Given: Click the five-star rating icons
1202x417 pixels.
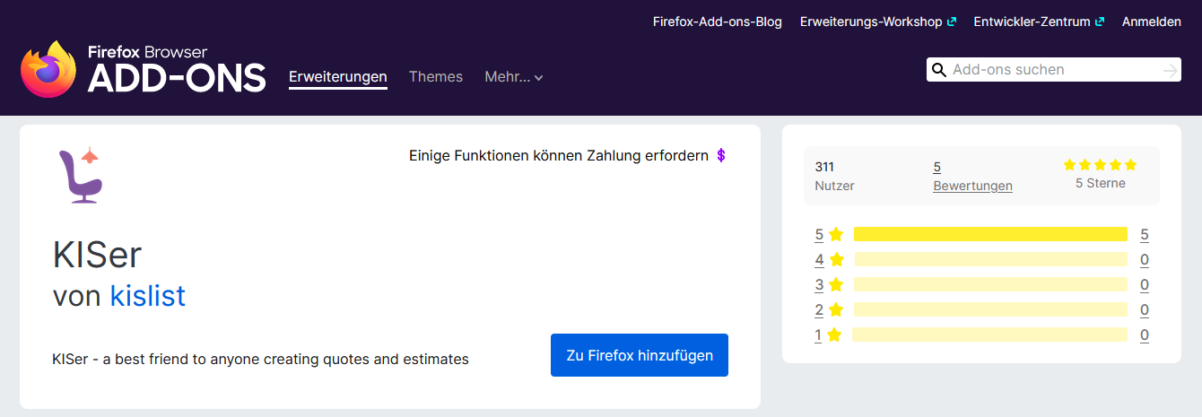Looking at the screenshot, I should (x=1100, y=165).
